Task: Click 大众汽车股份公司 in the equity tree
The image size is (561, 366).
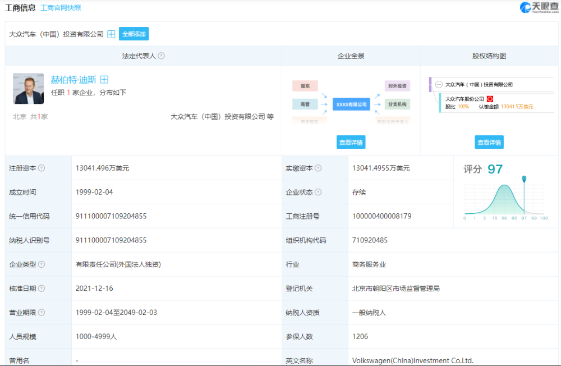Action: click(x=465, y=99)
